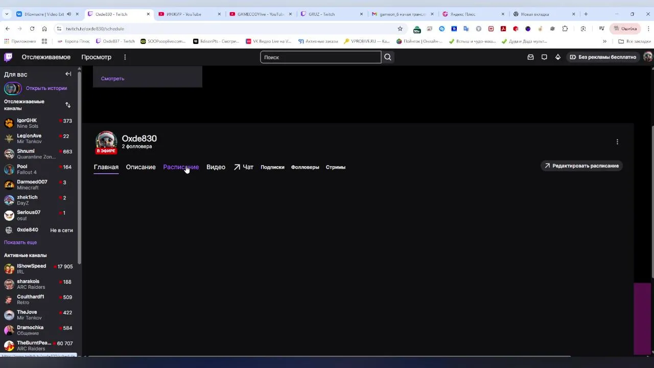
Task: Click the browser address bar URL
Action: coord(95,29)
